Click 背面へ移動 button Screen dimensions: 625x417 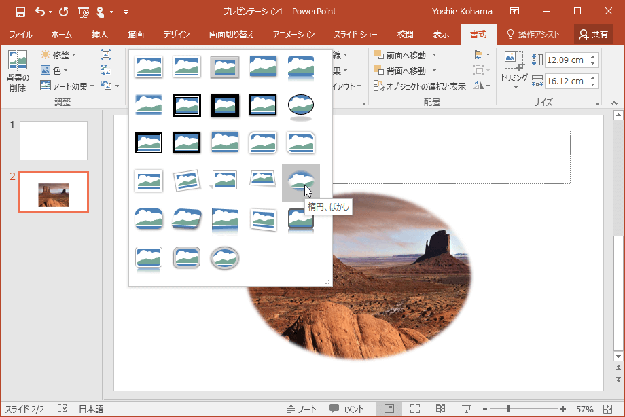[400, 71]
